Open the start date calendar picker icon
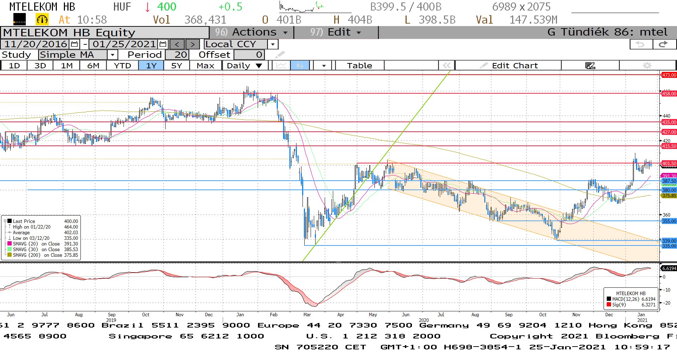Image resolution: width=677 pixels, height=361 pixels. coord(74,44)
